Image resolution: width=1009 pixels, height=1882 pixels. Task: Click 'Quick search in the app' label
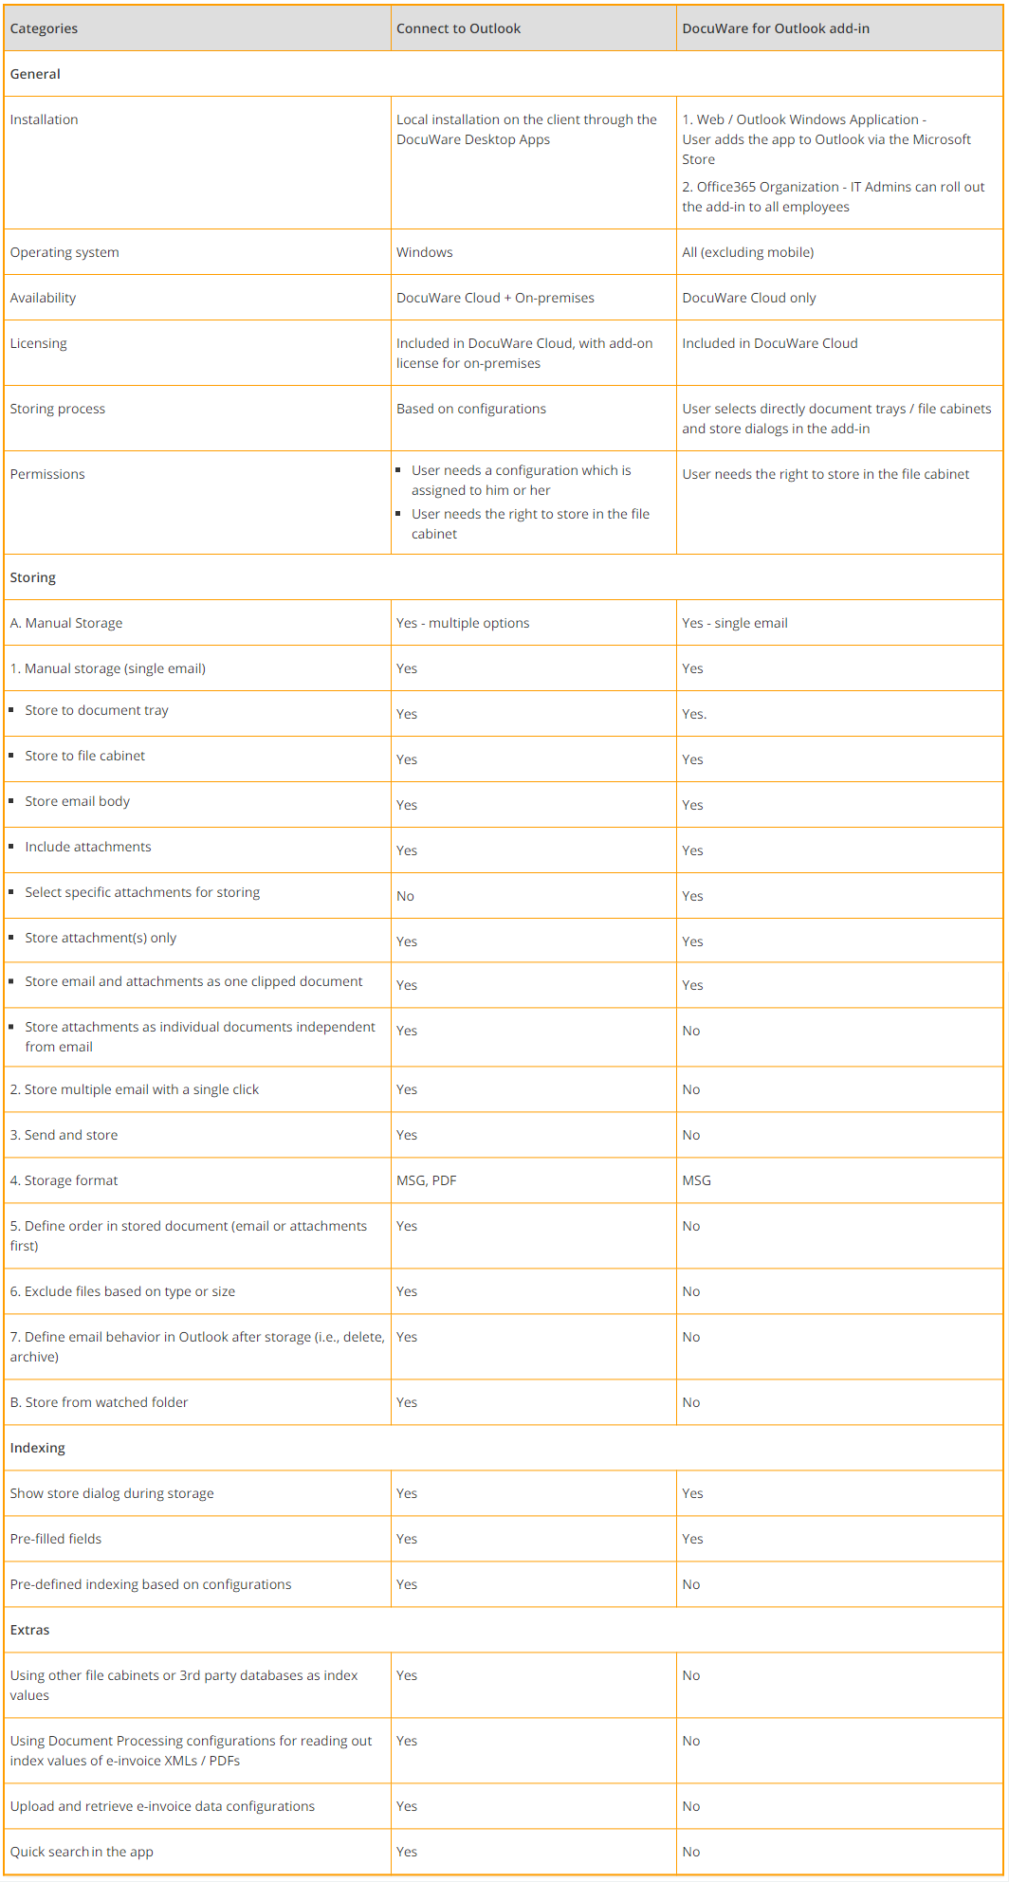pos(82,1852)
